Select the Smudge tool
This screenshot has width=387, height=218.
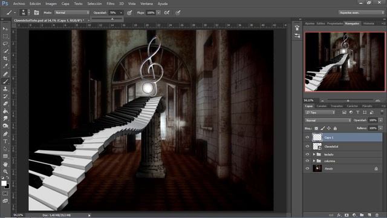(5, 119)
